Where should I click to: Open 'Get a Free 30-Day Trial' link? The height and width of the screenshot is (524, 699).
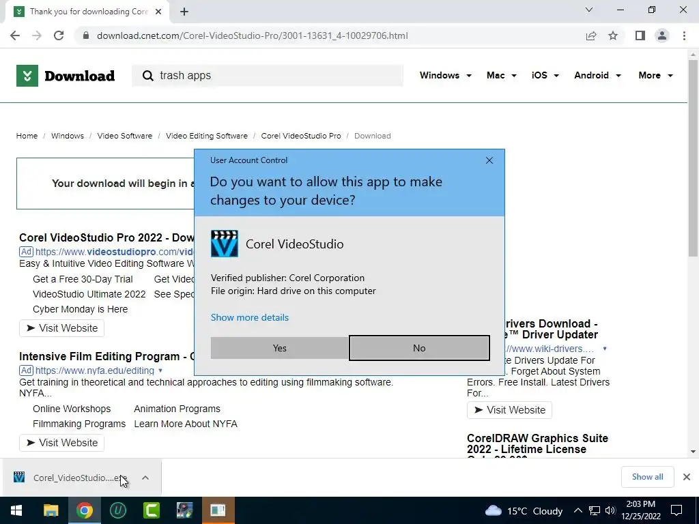tap(83, 279)
